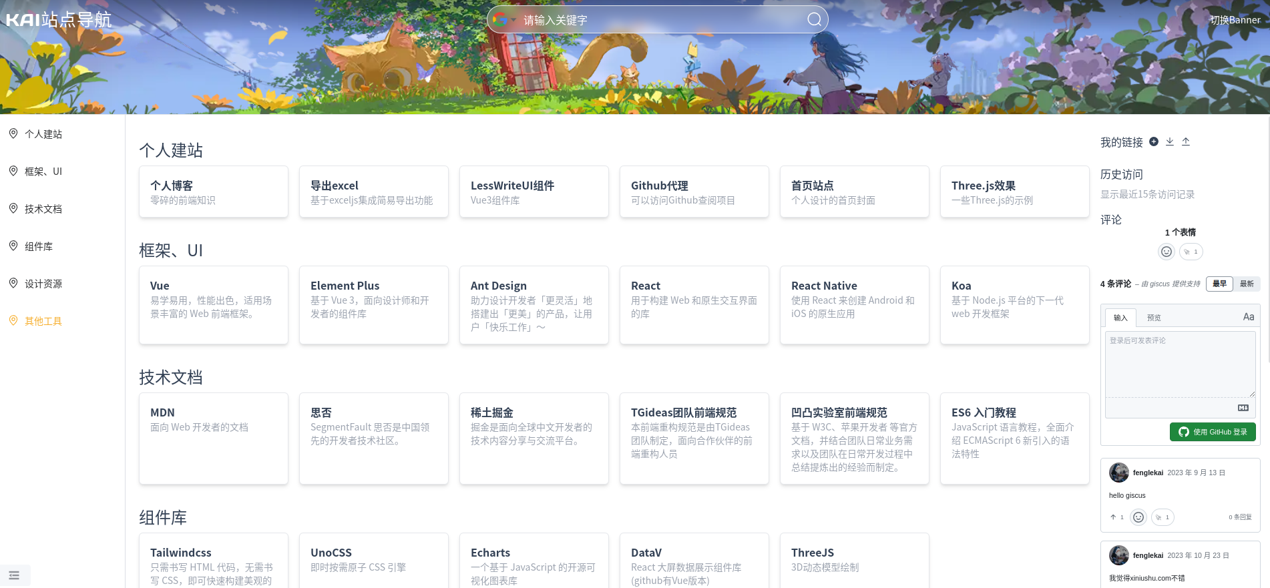Open the Echarts card
The width and height of the screenshot is (1270, 588).
coord(534,561)
